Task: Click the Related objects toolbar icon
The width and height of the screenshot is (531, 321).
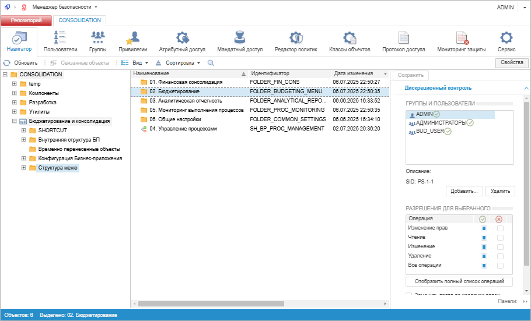Action: pos(53,63)
